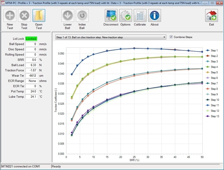Click the Lube Temp label

point(16,97)
